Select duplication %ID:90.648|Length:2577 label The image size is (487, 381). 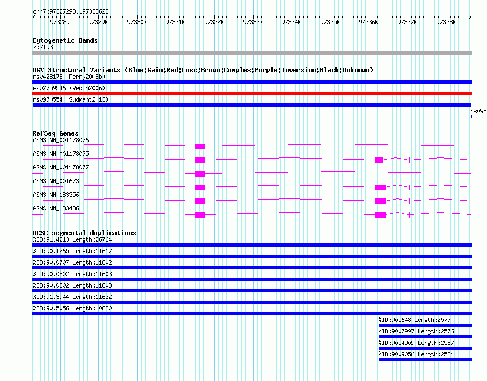click(415, 320)
